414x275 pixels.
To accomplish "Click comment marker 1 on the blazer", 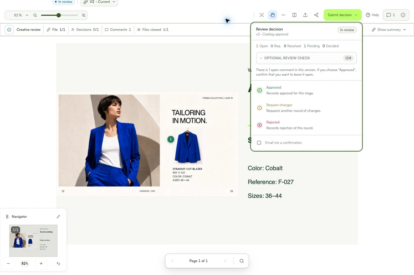I will coord(171,139).
